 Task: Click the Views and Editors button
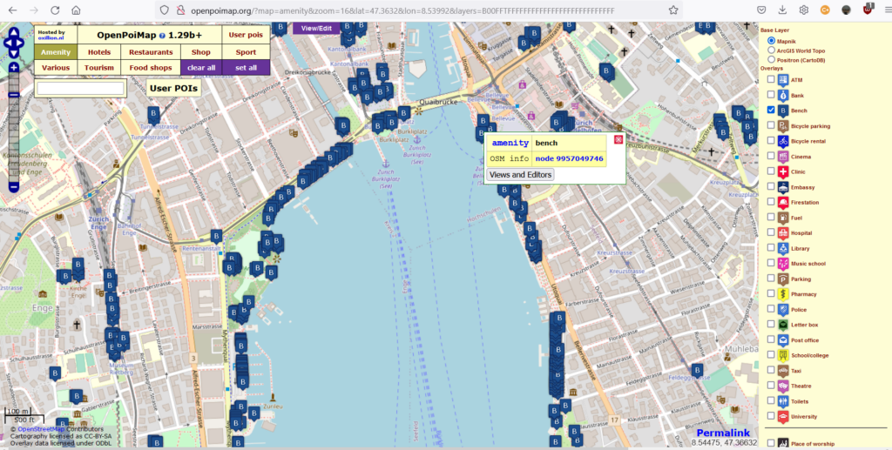[x=520, y=175]
